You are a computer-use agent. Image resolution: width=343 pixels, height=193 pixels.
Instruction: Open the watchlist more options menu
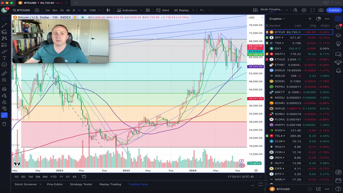[327, 19]
